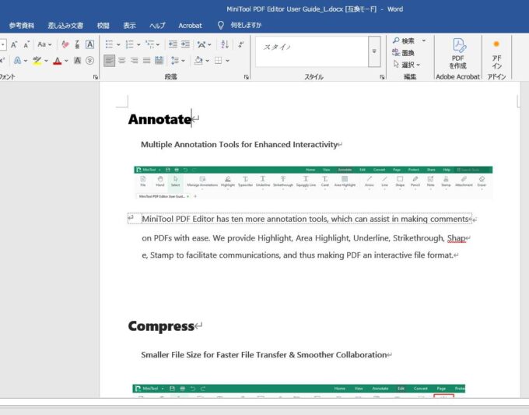
Task: Apply paragraph shading with paint bucket
Action: (x=198, y=61)
